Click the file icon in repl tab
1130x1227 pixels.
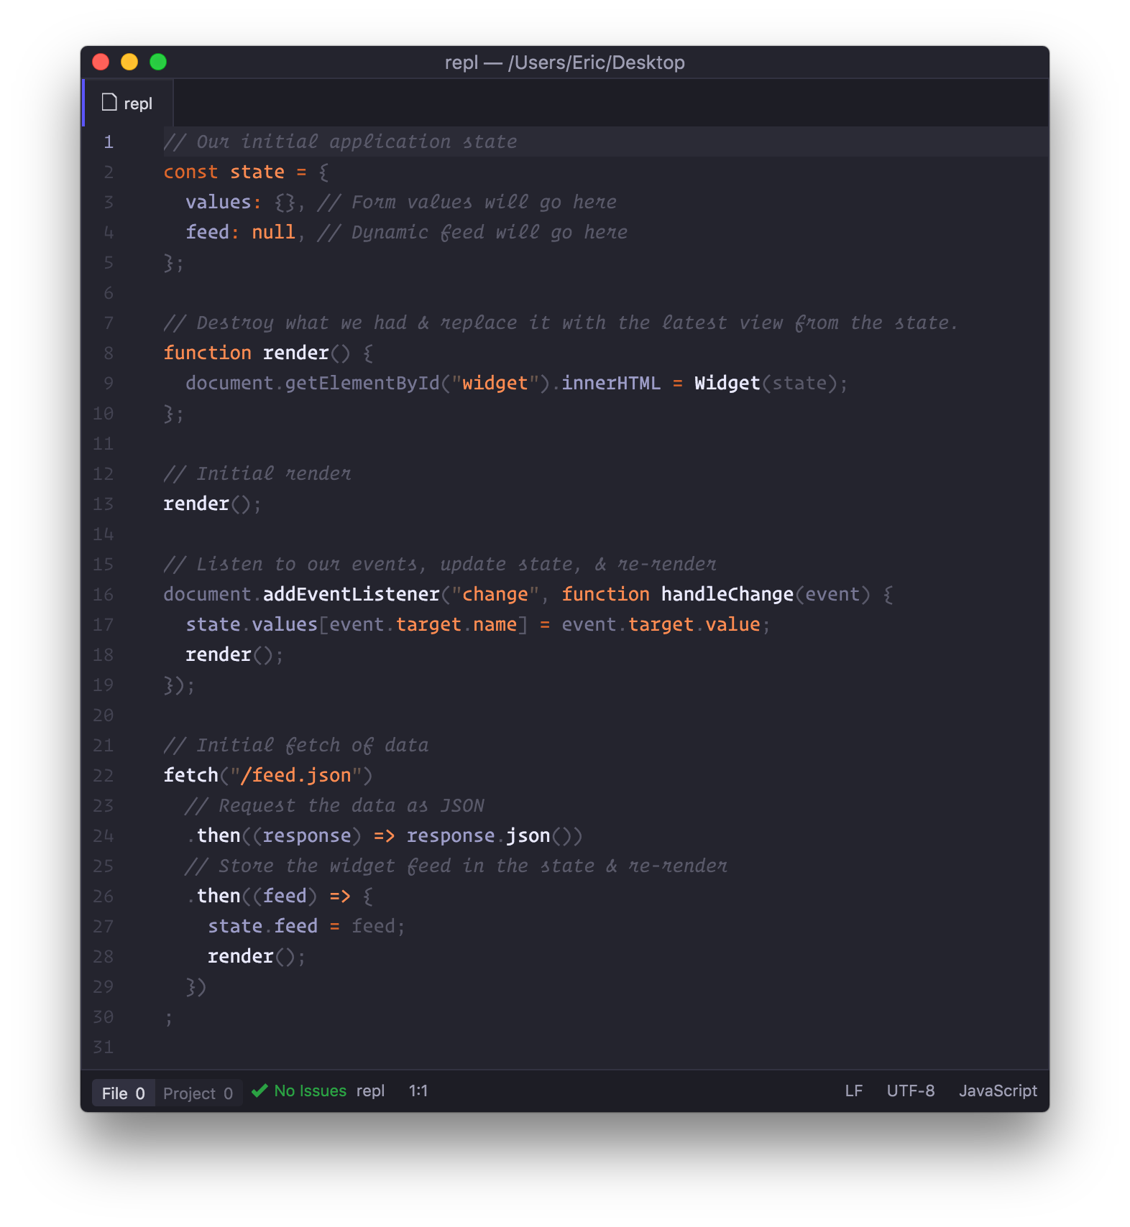pos(109,103)
